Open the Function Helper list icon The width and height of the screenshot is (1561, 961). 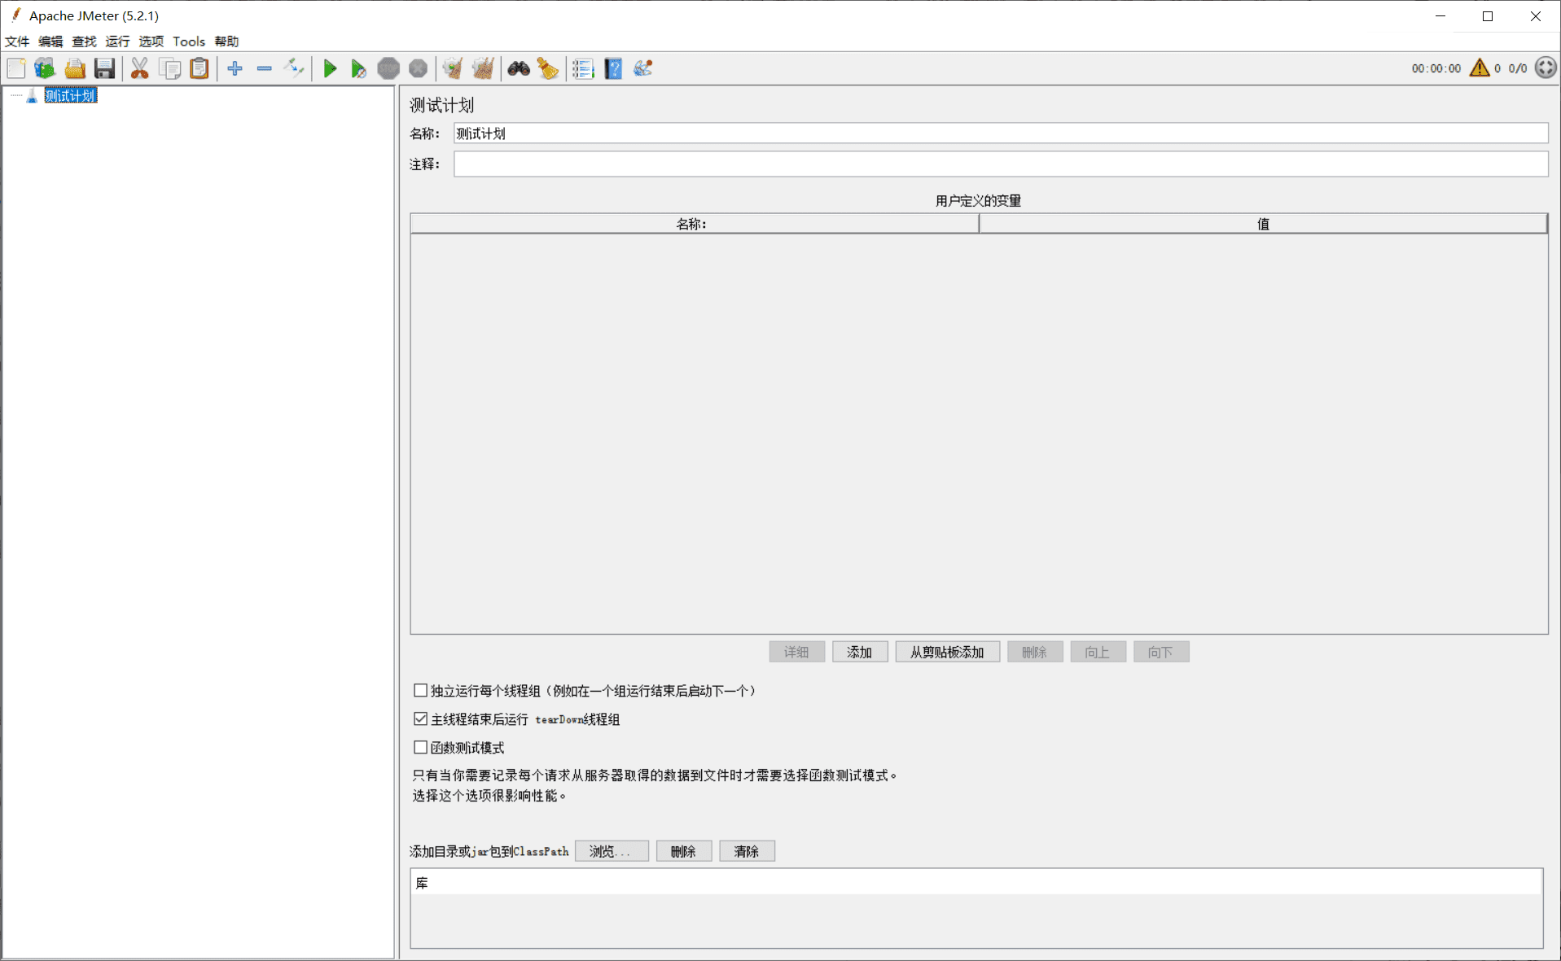(583, 68)
